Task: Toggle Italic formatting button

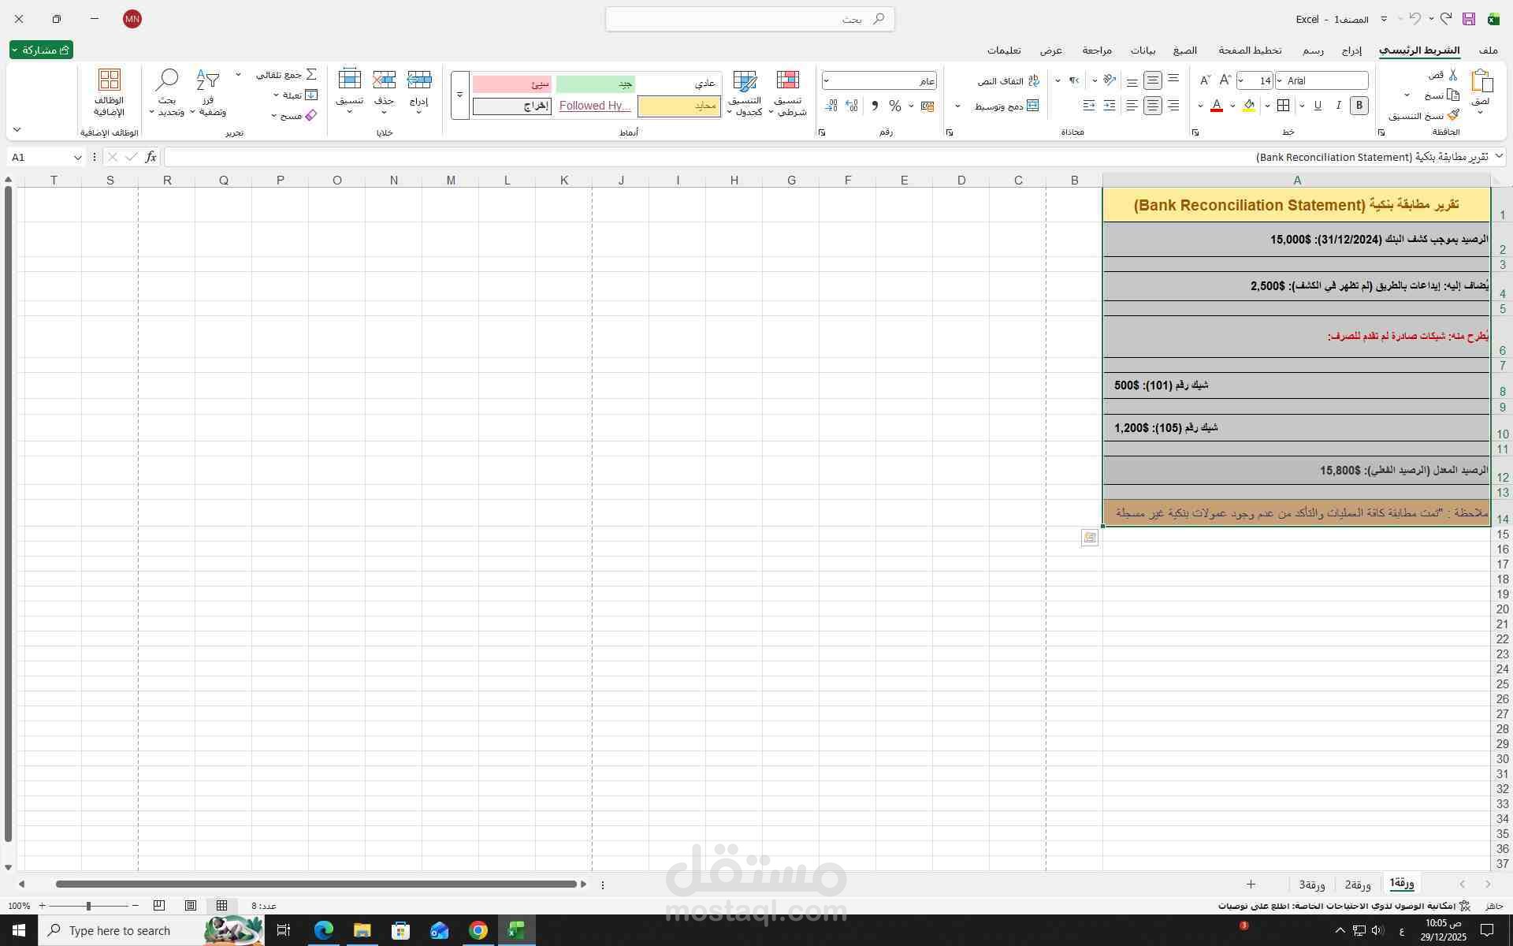Action: pos(1338,106)
